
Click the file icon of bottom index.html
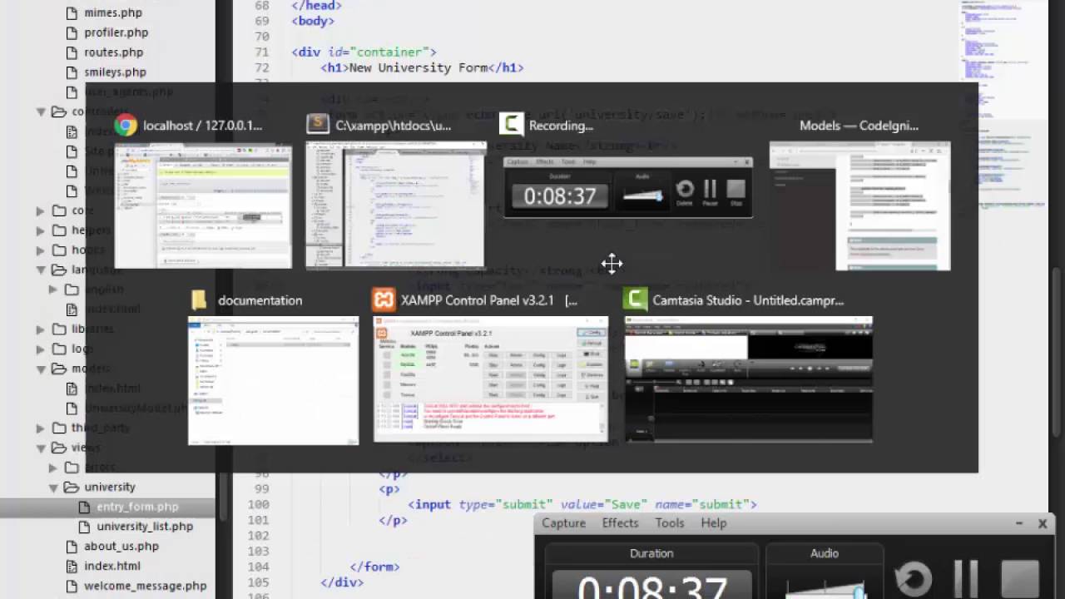72,567
